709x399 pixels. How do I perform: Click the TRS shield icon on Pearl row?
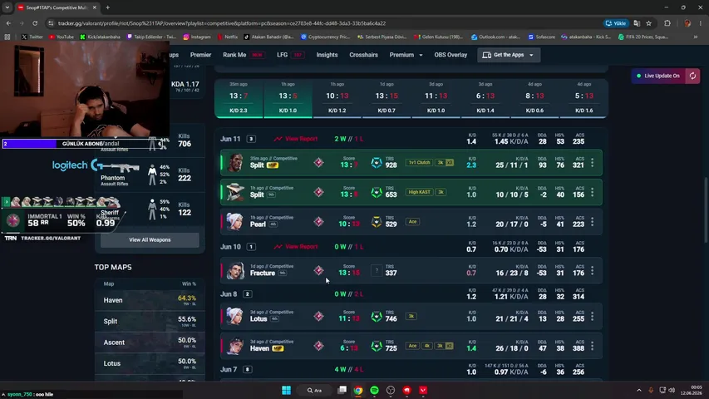[x=377, y=222]
